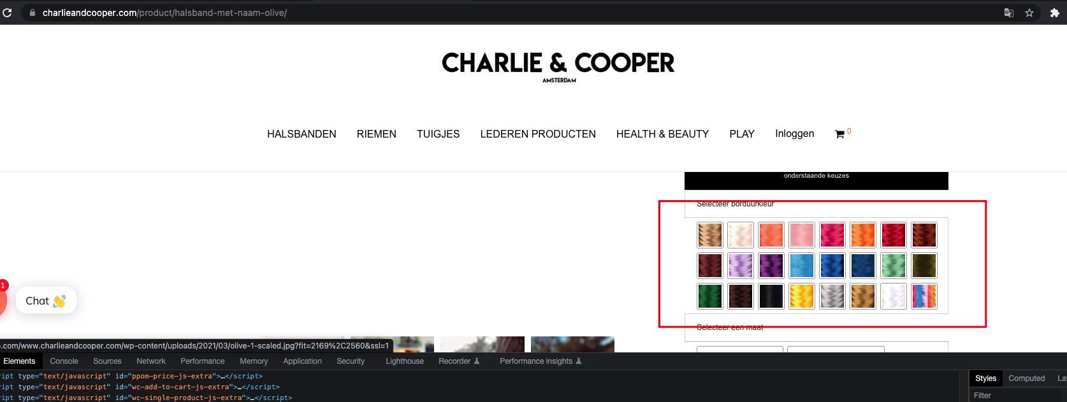1067x402 pixels.
Task: Click the Styles Filter input field
Action: coord(1019,396)
